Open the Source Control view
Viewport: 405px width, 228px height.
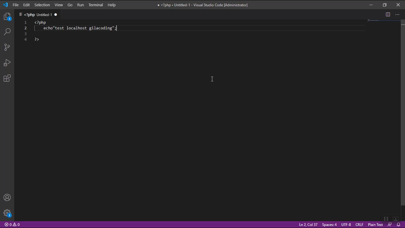[x=7, y=47]
